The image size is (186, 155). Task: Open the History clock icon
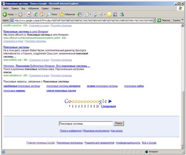coord(80,14)
